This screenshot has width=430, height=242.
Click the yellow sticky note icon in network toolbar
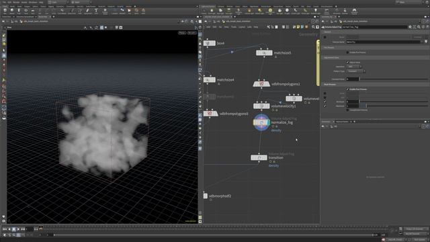click(298, 27)
